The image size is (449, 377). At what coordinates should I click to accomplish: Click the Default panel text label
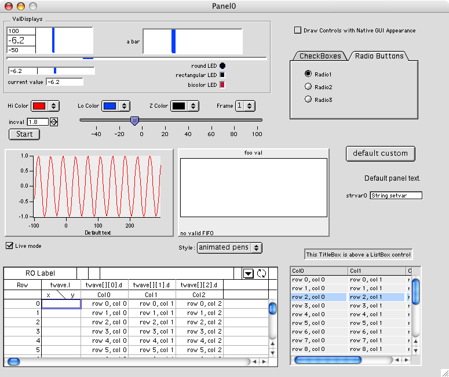pos(392,178)
